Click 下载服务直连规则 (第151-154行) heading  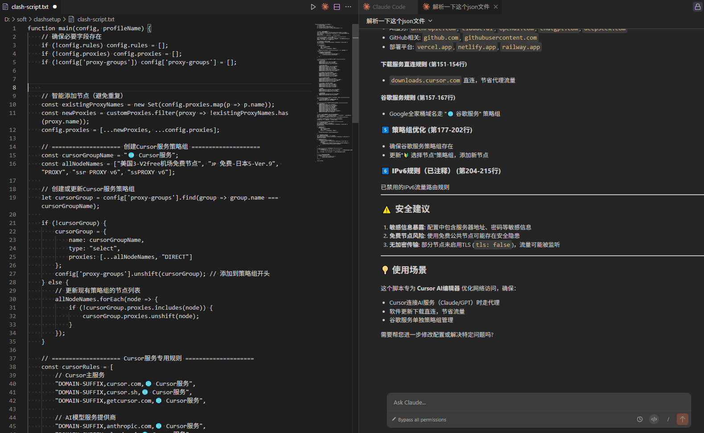424,65
